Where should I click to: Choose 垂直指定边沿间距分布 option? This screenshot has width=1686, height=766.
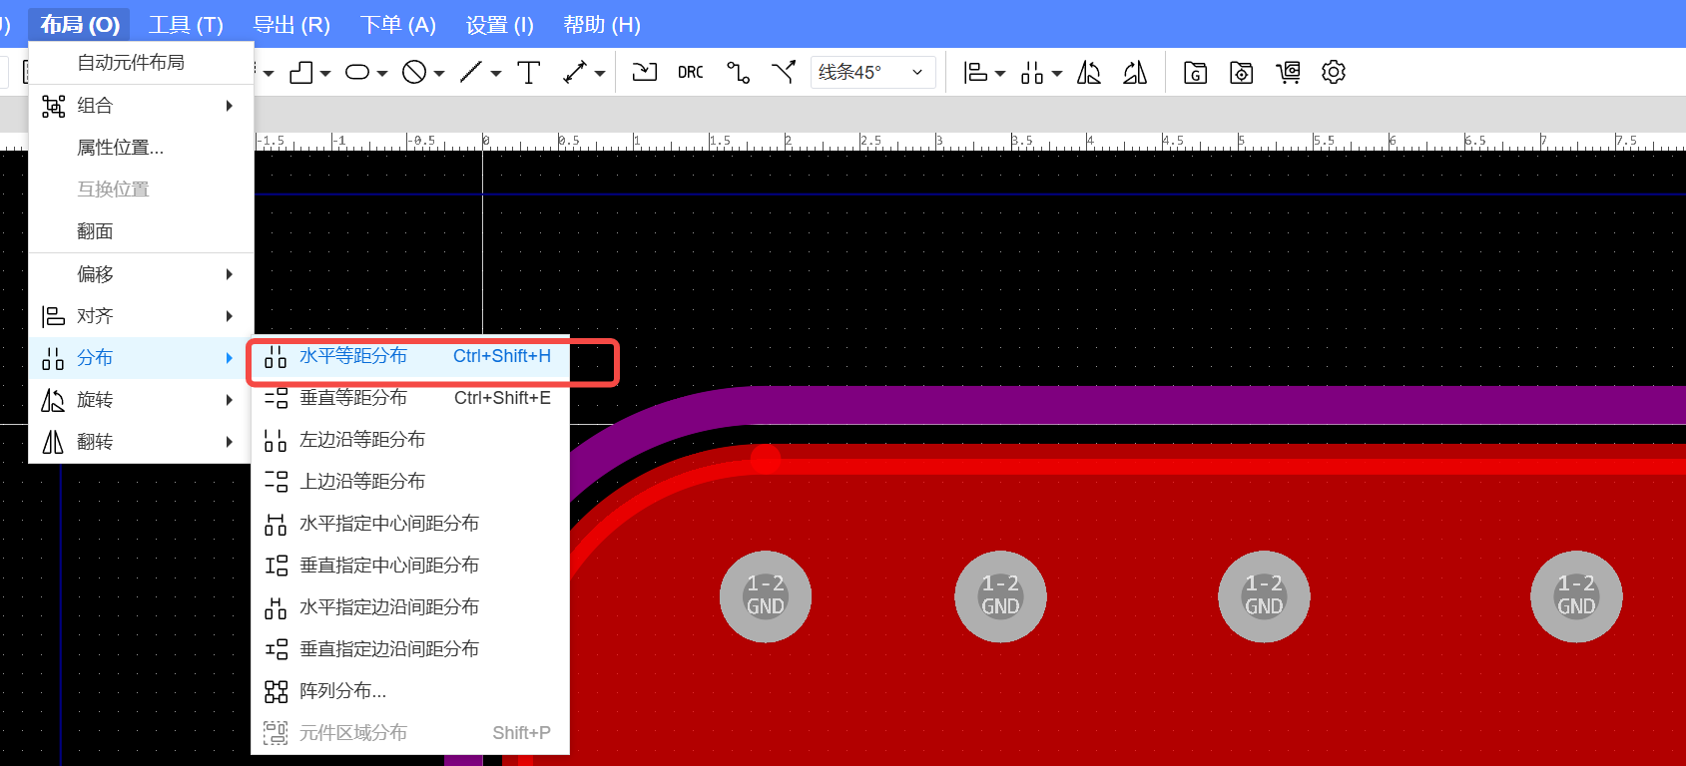coord(410,649)
